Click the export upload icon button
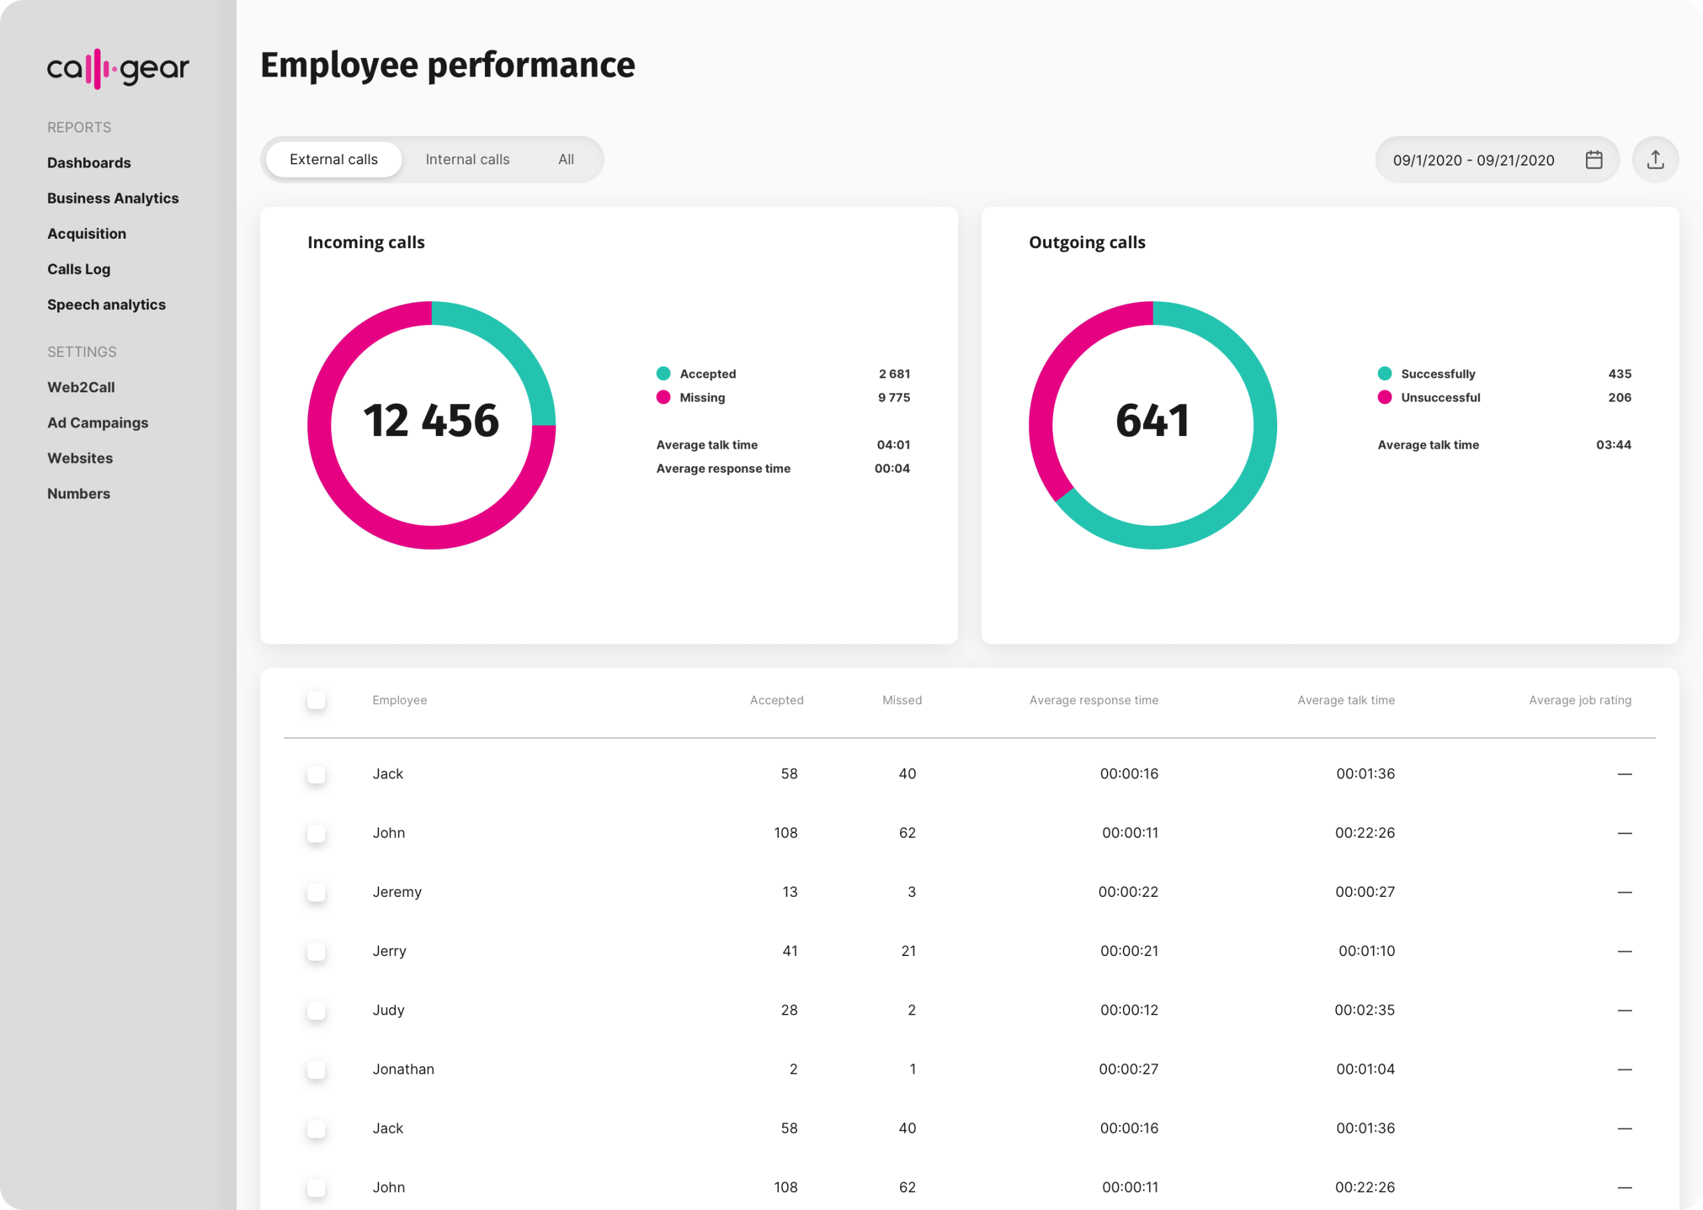 (1654, 160)
